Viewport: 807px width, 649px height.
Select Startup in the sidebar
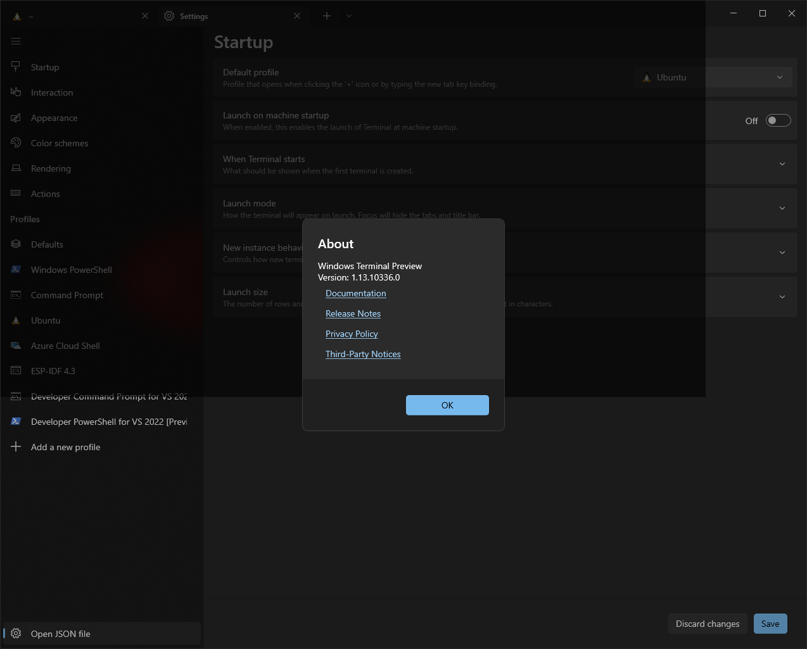point(101,67)
